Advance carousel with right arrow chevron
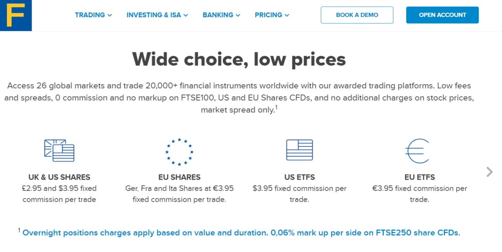Image resolution: width=502 pixels, height=252 pixels. pyautogui.click(x=490, y=172)
